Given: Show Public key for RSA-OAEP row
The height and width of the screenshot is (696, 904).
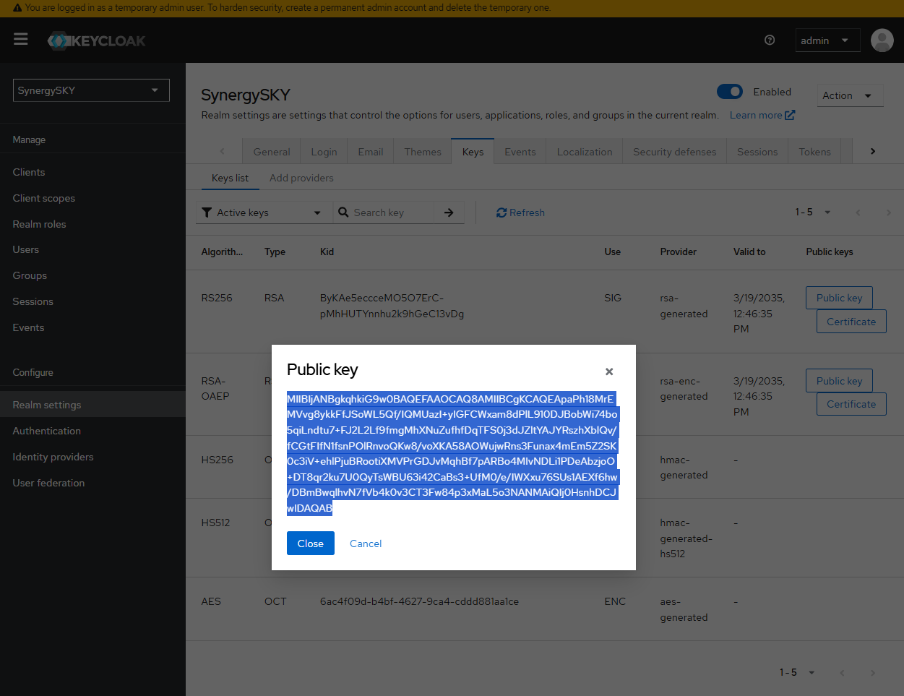Looking at the screenshot, I should coord(839,381).
